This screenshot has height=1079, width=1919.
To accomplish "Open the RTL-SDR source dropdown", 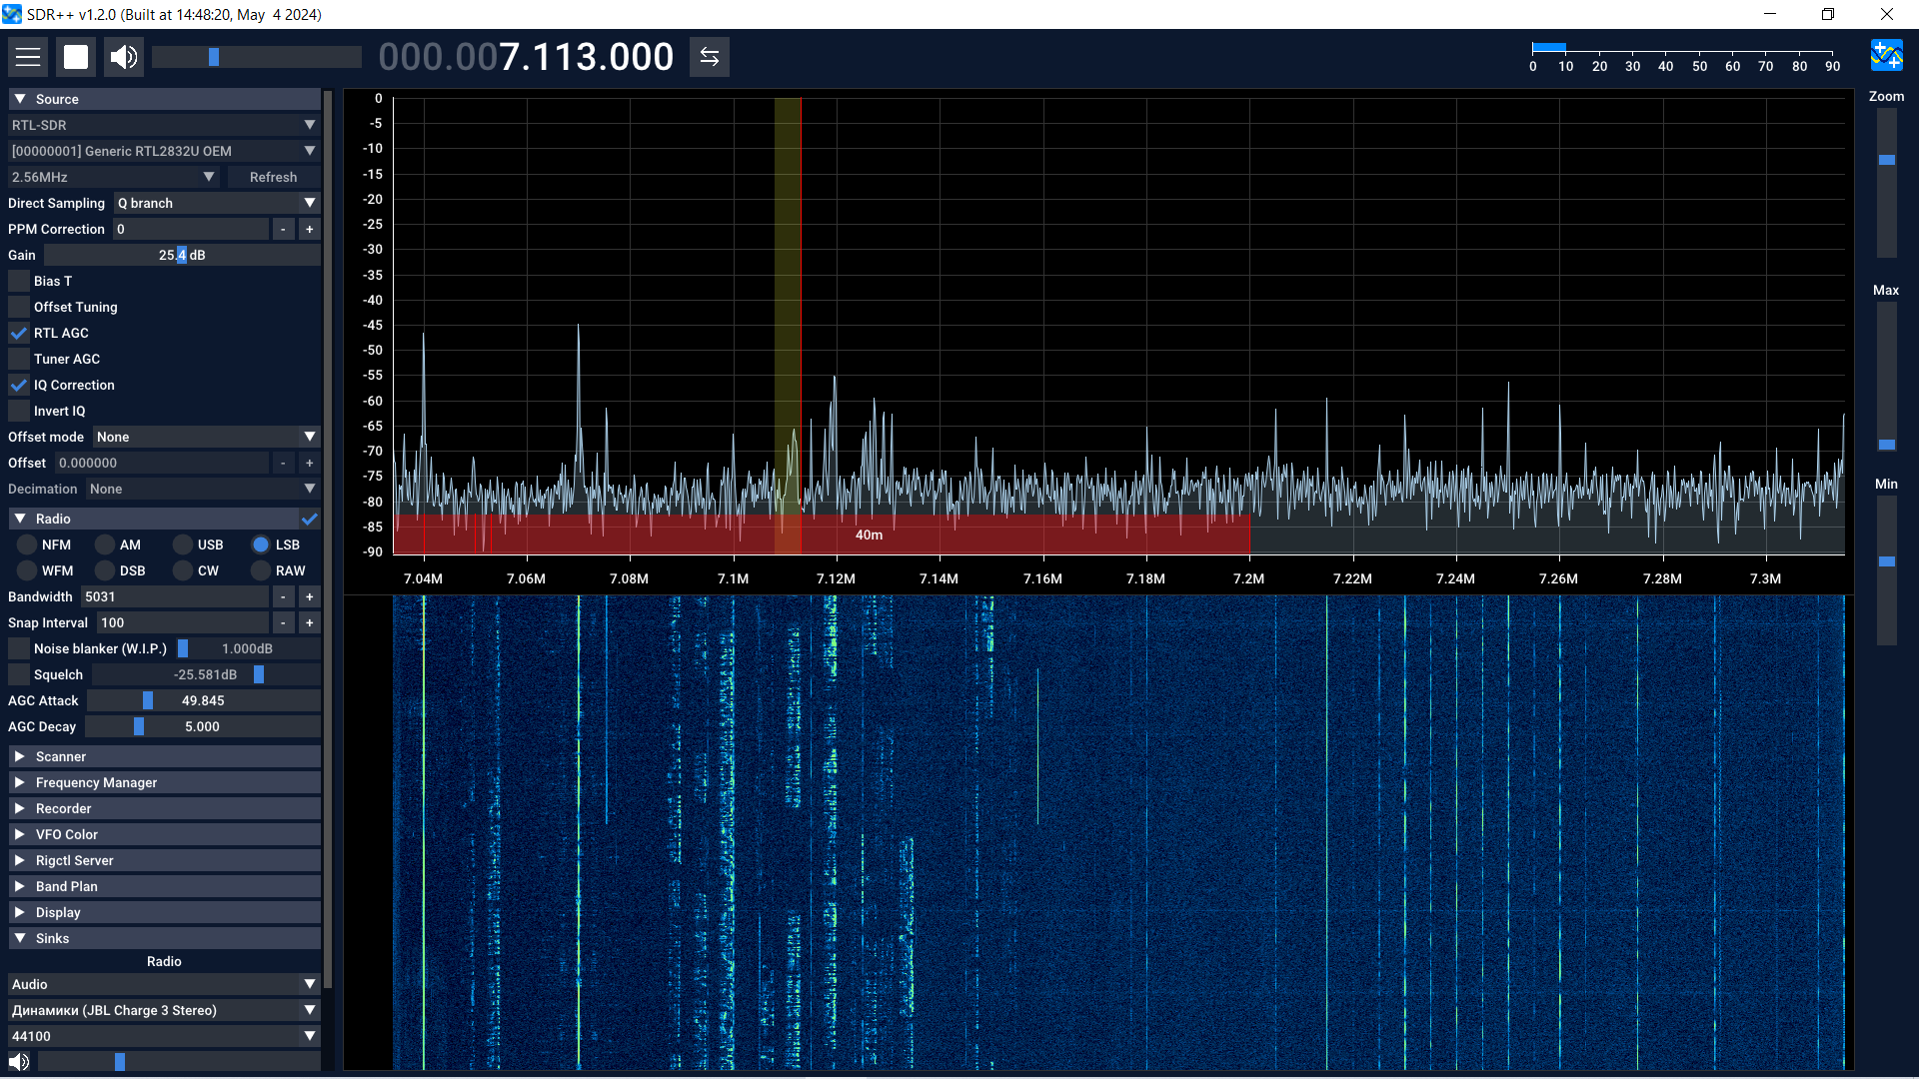I will tap(164, 125).
